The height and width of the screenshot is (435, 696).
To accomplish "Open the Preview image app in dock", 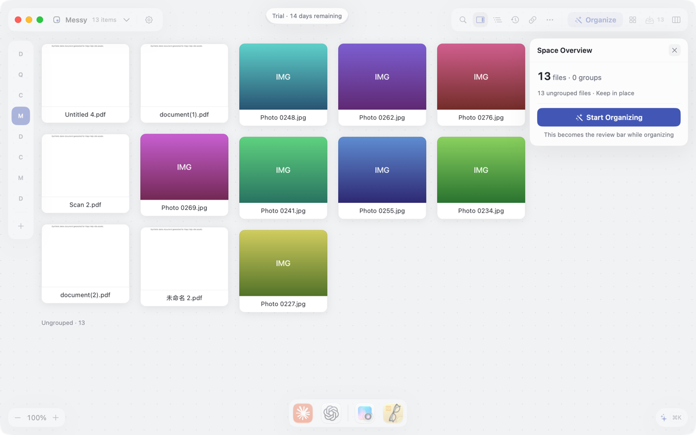I will pyautogui.click(x=365, y=413).
